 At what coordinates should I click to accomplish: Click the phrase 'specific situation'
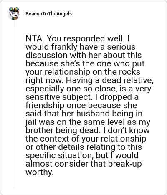60,156
